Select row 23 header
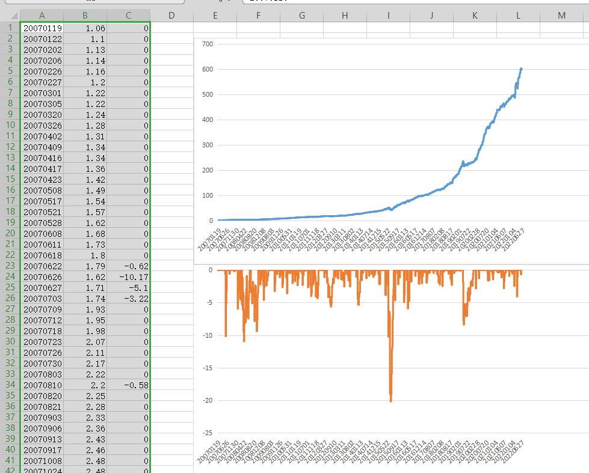Image resolution: width=589 pixels, height=473 pixels. point(10,266)
